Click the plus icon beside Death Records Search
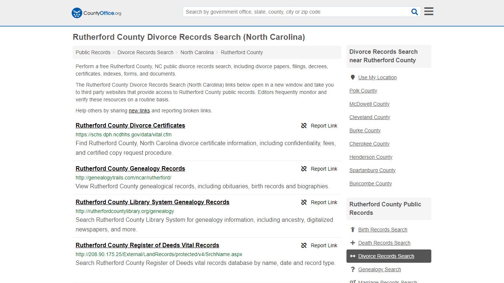 (352, 242)
